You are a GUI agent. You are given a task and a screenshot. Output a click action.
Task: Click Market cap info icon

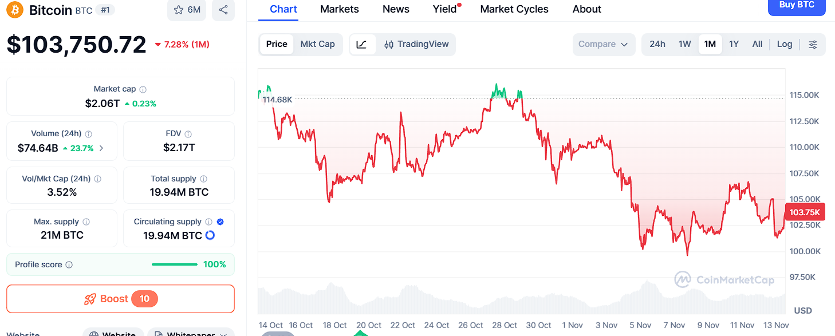[x=143, y=89]
